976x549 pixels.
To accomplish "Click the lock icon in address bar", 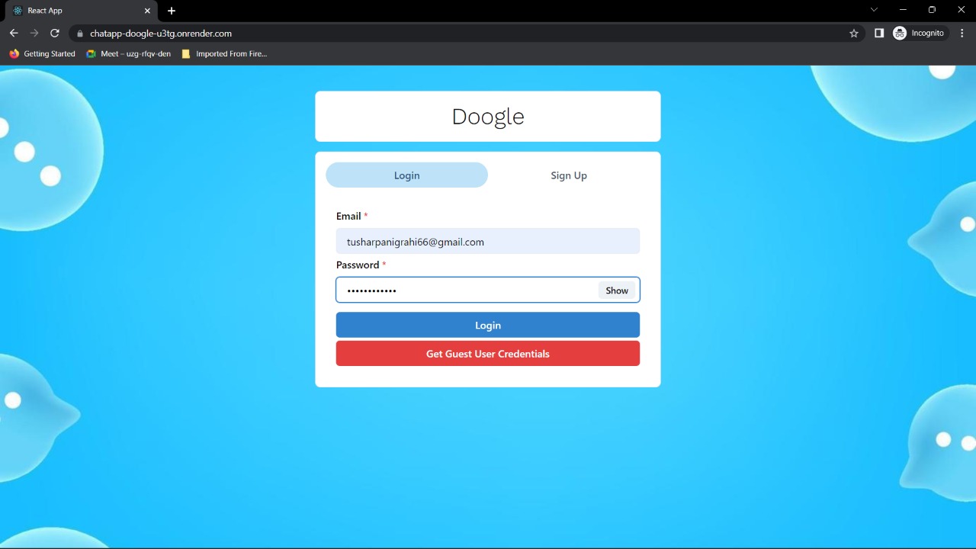I will 79,34.
